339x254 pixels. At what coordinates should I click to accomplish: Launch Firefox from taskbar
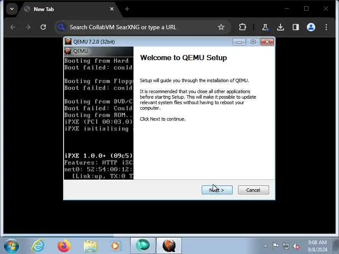click(64, 246)
